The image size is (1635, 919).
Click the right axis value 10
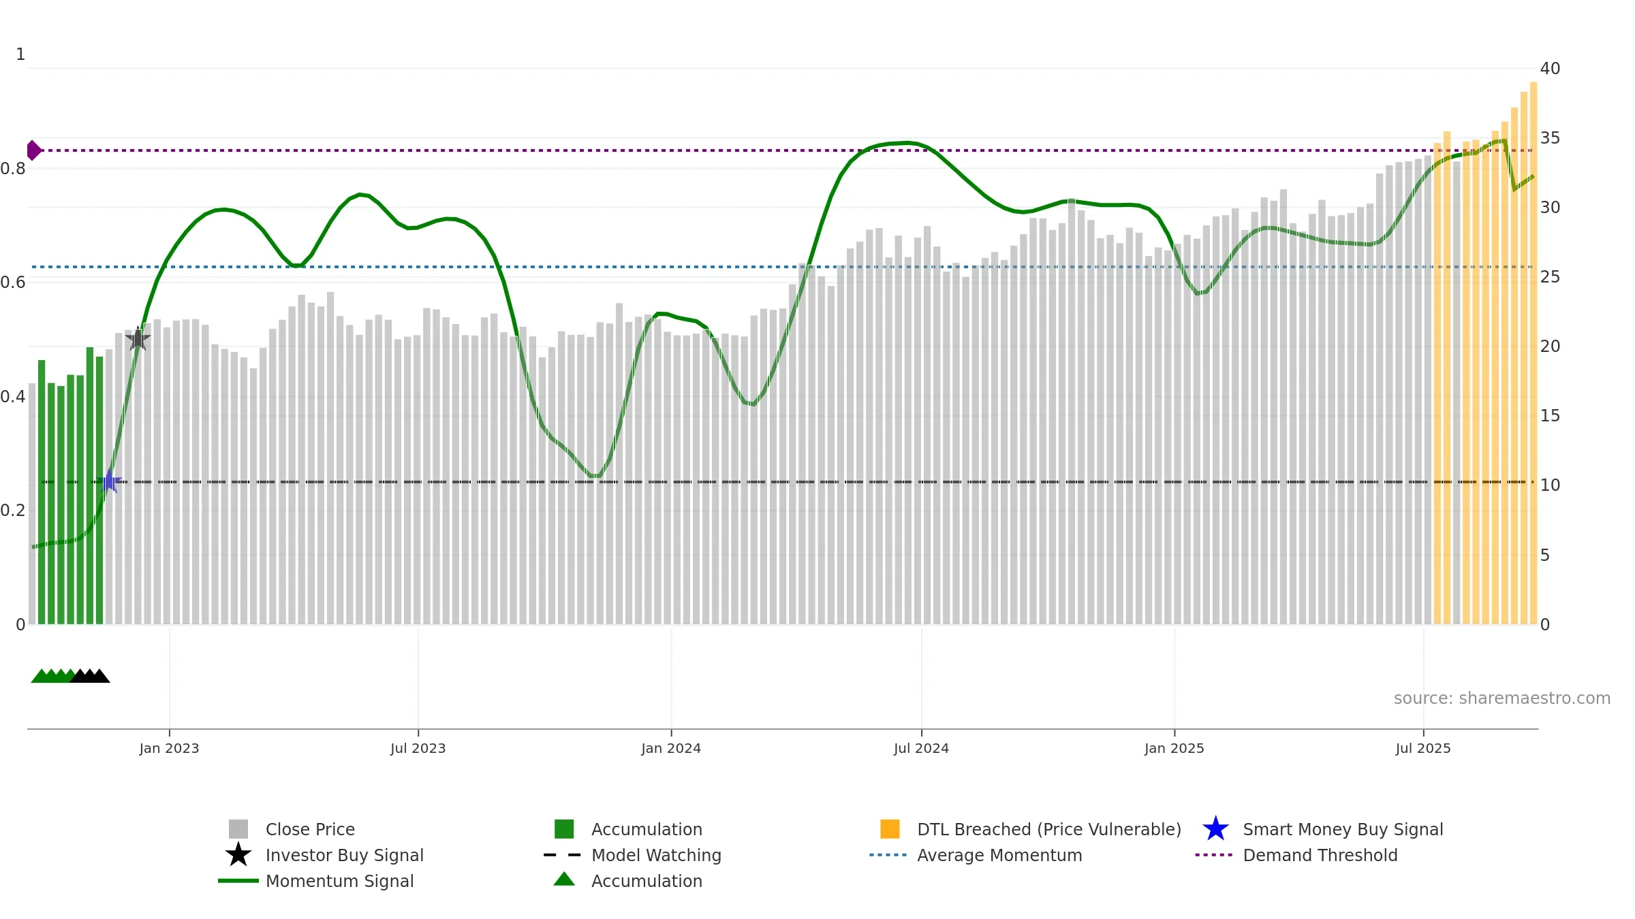[x=1550, y=485]
